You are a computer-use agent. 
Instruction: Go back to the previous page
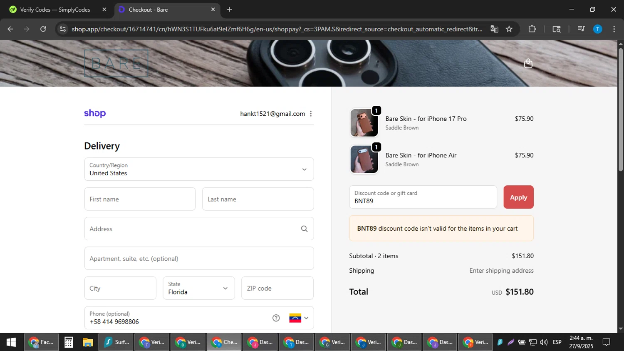point(10,29)
